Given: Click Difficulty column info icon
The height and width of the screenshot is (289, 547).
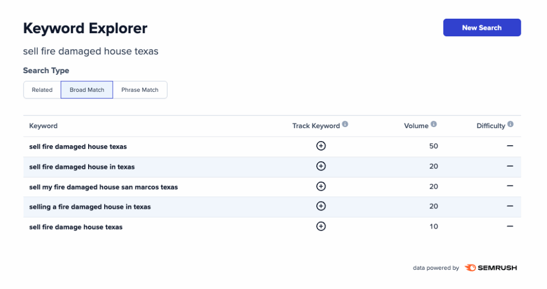Looking at the screenshot, I should [511, 124].
